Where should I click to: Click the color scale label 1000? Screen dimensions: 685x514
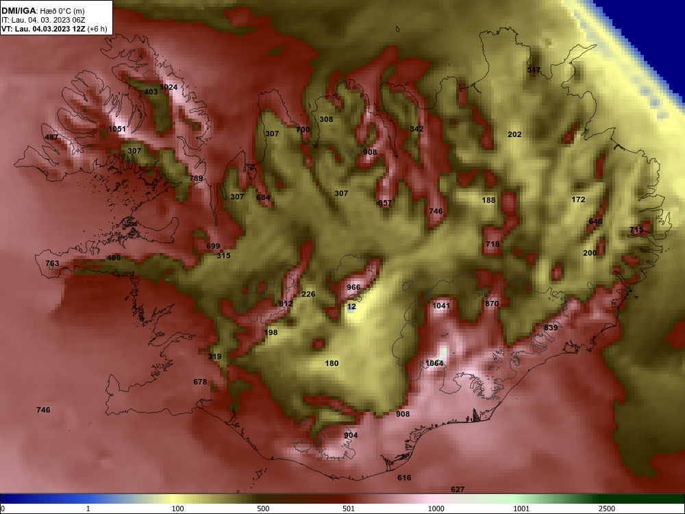(x=436, y=509)
